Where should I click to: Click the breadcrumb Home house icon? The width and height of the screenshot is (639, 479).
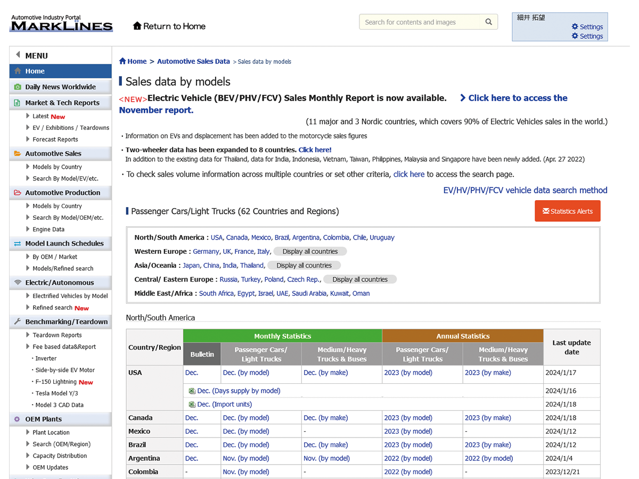(x=122, y=61)
